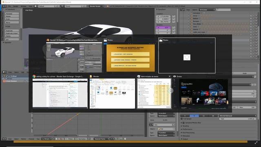
Task: Click the Duplicate Linked button
Action: click(x=12, y=33)
